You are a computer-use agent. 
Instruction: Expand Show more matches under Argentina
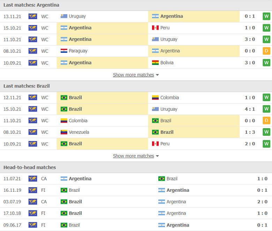click(x=134, y=75)
